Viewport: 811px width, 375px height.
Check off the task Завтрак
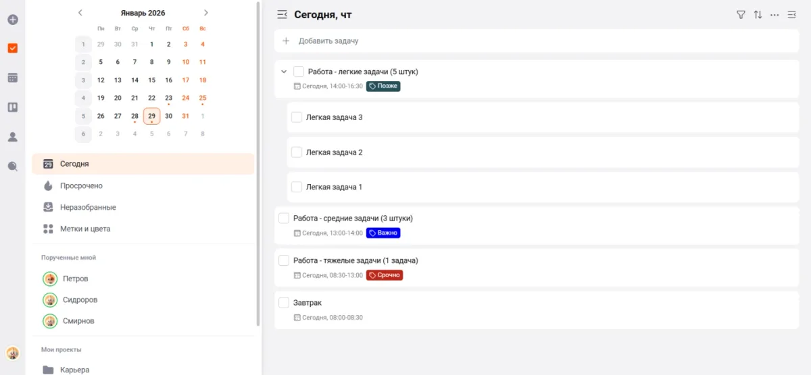click(284, 303)
